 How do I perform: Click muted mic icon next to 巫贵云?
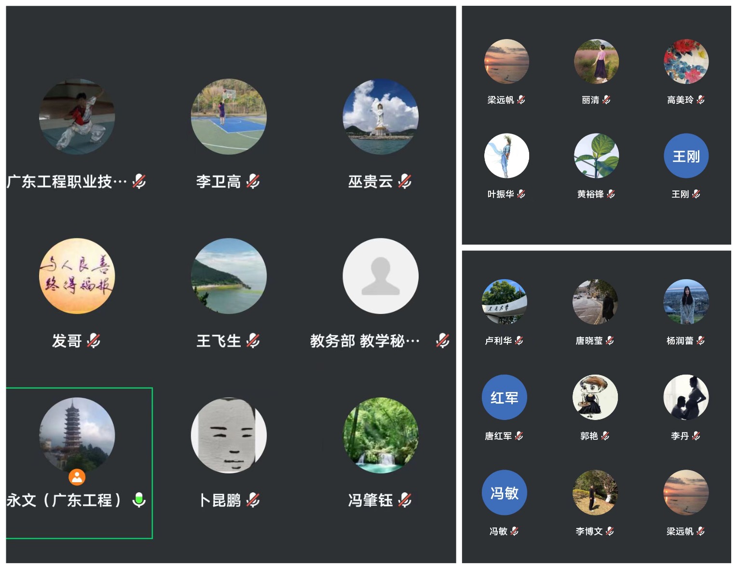405,182
